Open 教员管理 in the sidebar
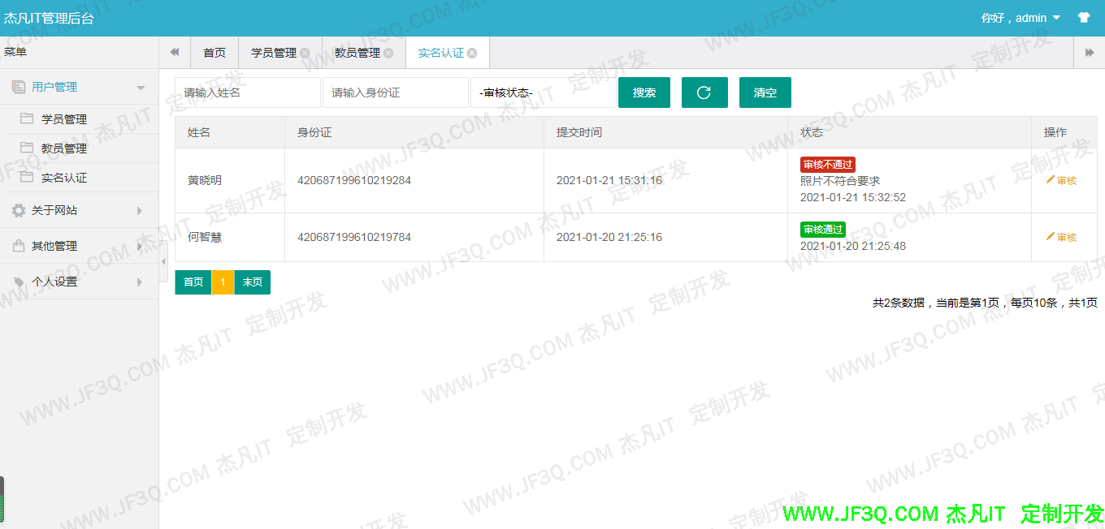The image size is (1105, 529). coord(63,148)
